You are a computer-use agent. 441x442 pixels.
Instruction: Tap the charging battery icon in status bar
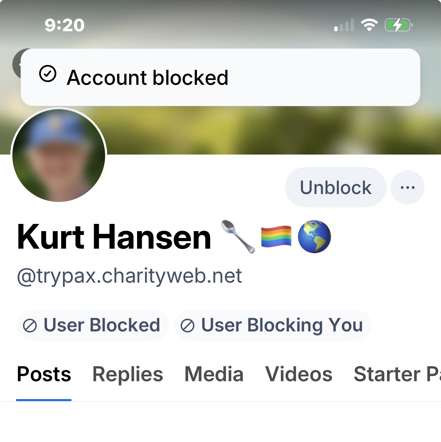399,25
